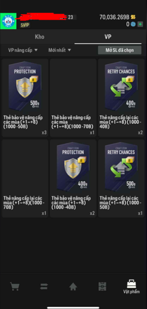Tap the gold BP coin icon
147x309 pixels.
(133, 17)
